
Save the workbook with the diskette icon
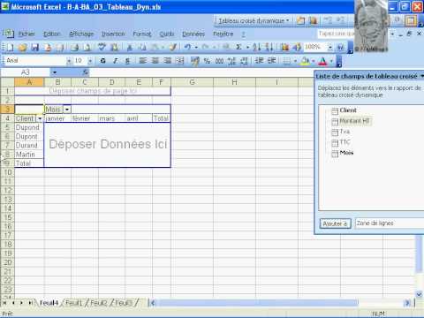[x=35, y=47]
